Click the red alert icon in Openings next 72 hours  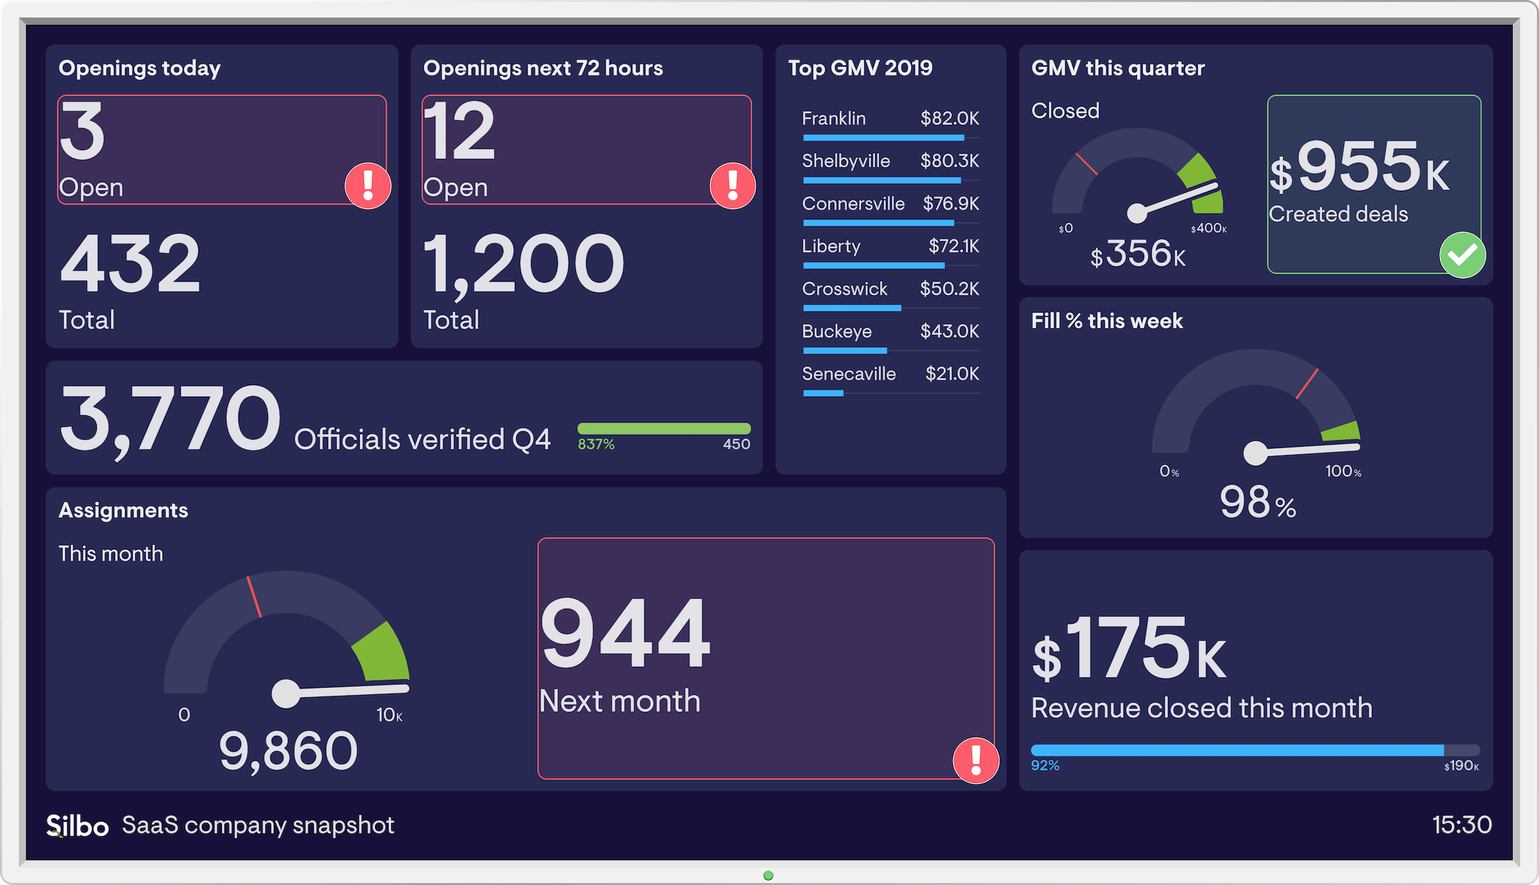tap(733, 186)
